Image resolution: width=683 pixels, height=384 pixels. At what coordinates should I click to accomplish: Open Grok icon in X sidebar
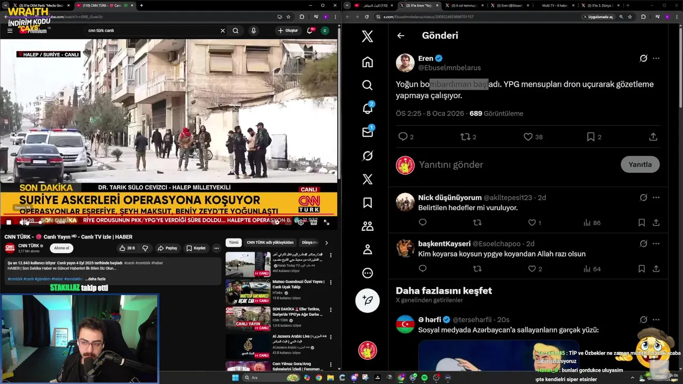click(367, 156)
